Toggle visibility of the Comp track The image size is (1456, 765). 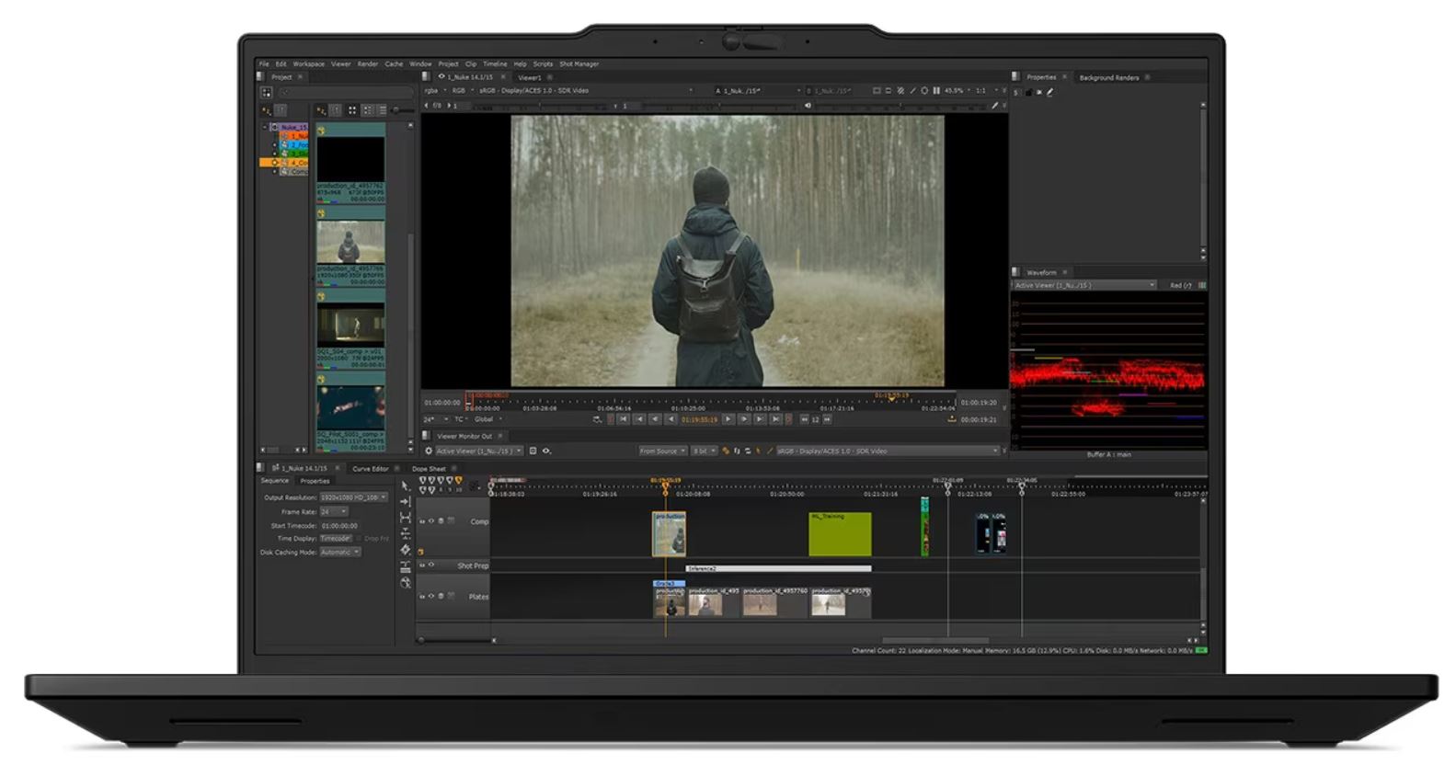point(430,521)
